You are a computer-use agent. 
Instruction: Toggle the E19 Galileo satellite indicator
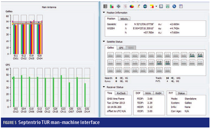[x=159, y=62]
